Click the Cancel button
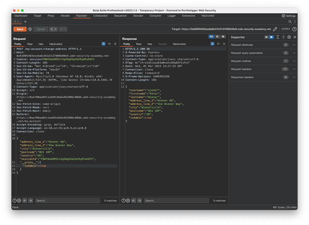The image size is (309, 225). pyautogui.click(x=41, y=29)
